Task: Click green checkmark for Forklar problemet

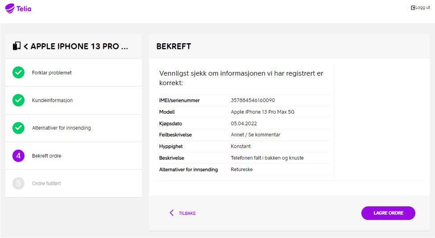Action: pos(18,72)
